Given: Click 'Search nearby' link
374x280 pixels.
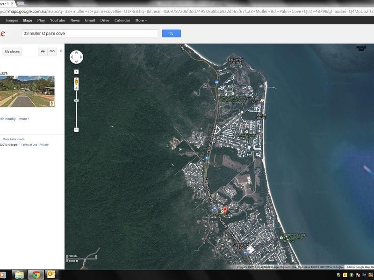Looking at the screenshot, I should (x=8, y=119).
